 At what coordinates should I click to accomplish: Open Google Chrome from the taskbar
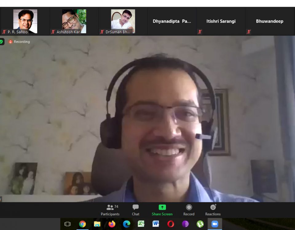pyautogui.click(x=82, y=224)
